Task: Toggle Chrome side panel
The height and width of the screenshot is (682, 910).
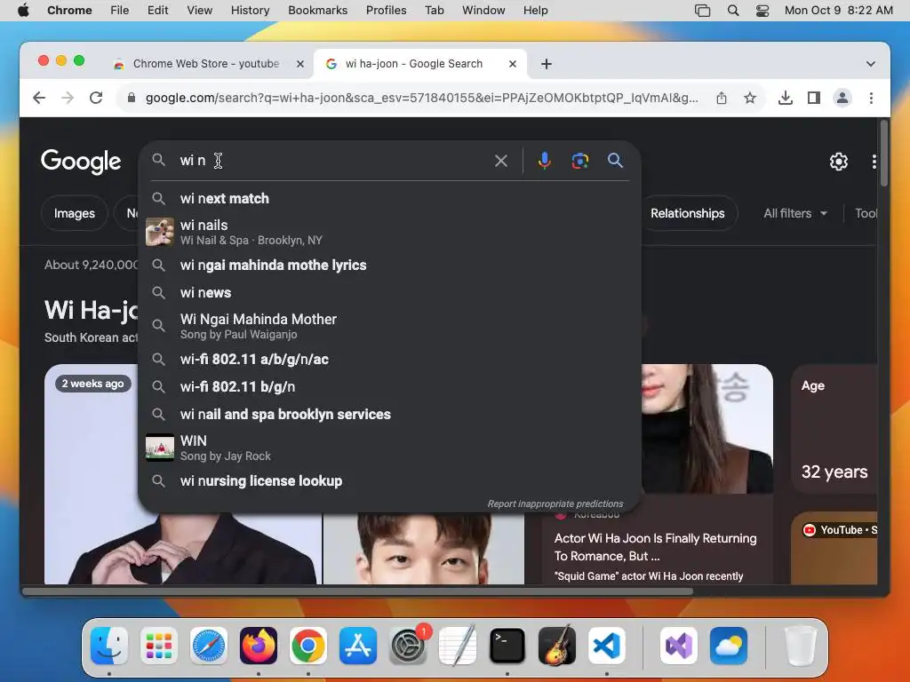Action: pos(814,98)
